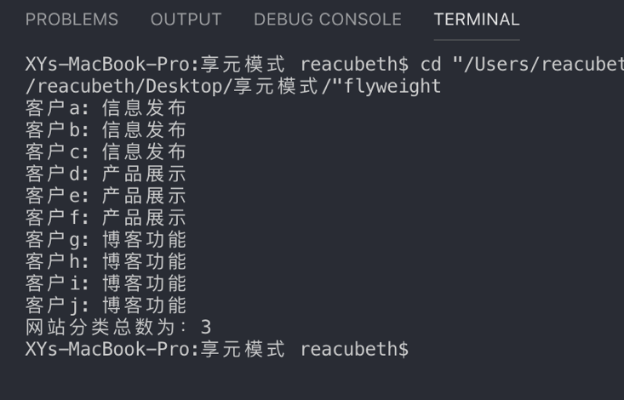
Task: Click the output line 客户d: 产品展示
Action: pyautogui.click(x=106, y=174)
